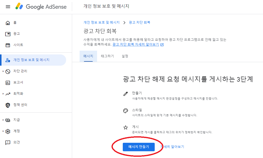Expand the 계정 account section
Viewport: 263px width, 158px height.
(3, 131)
